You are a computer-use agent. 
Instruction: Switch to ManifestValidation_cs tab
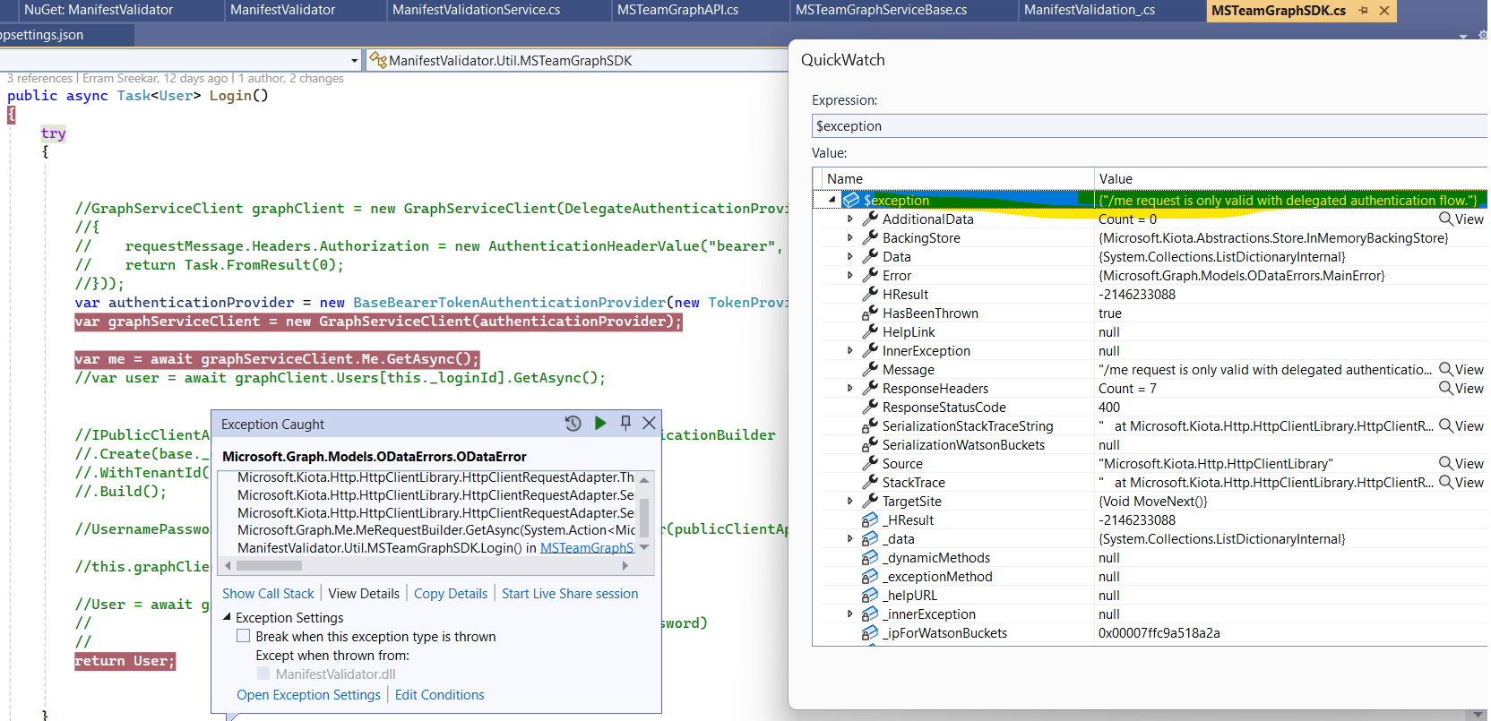pyautogui.click(x=1089, y=10)
